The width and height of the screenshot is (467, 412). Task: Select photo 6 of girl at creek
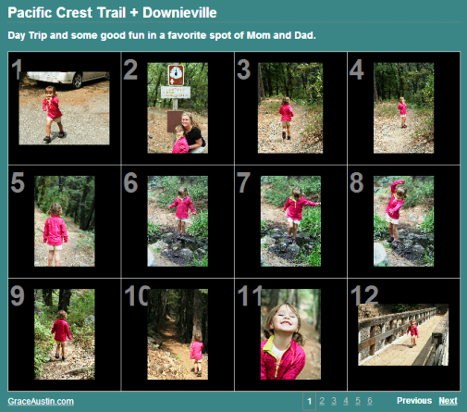tap(178, 221)
